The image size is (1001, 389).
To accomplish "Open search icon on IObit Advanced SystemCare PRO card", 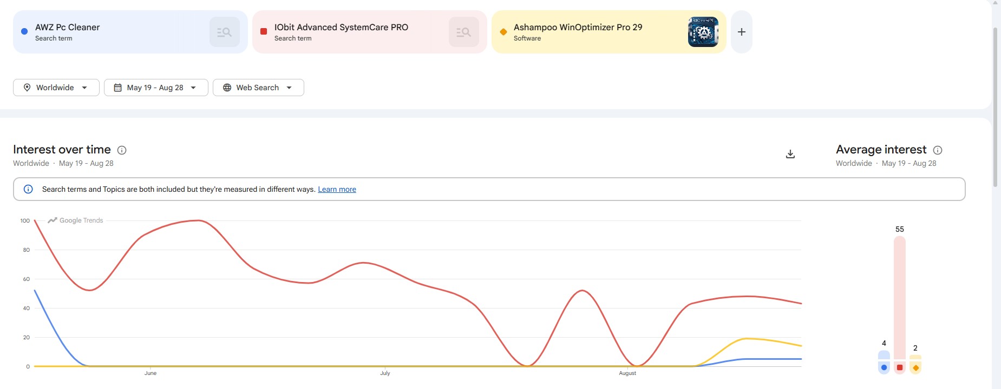I will [463, 32].
